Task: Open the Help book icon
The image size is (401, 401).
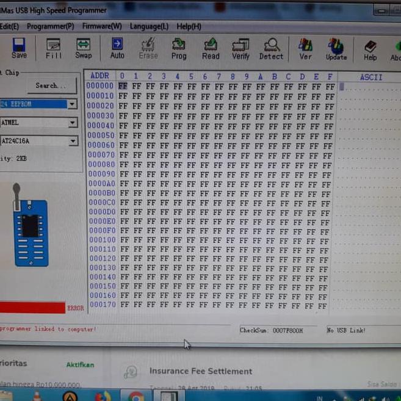Action: tap(370, 51)
